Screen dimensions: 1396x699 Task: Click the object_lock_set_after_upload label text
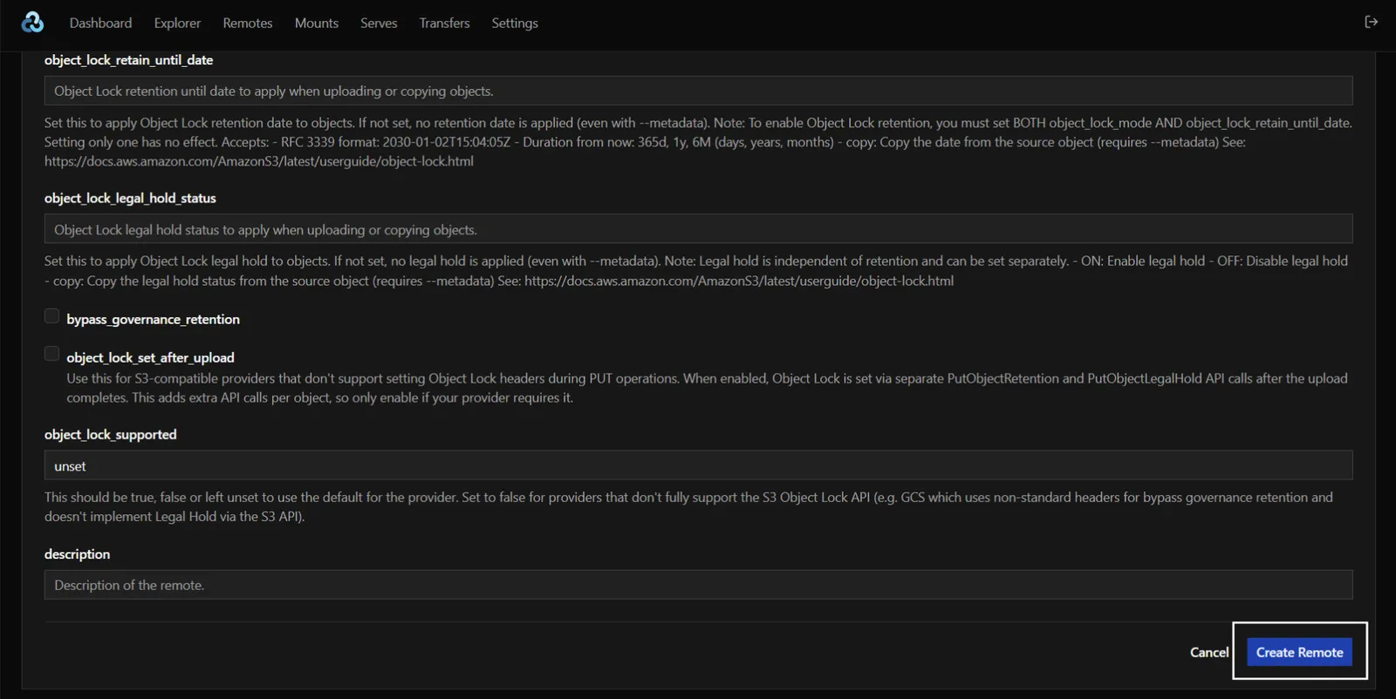pyautogui.click(x=150, y=358)
